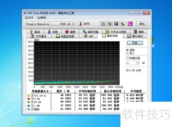172x127 pixels.
Task: Click the copy text to clipboard icon
Action: tap(103, 24)
